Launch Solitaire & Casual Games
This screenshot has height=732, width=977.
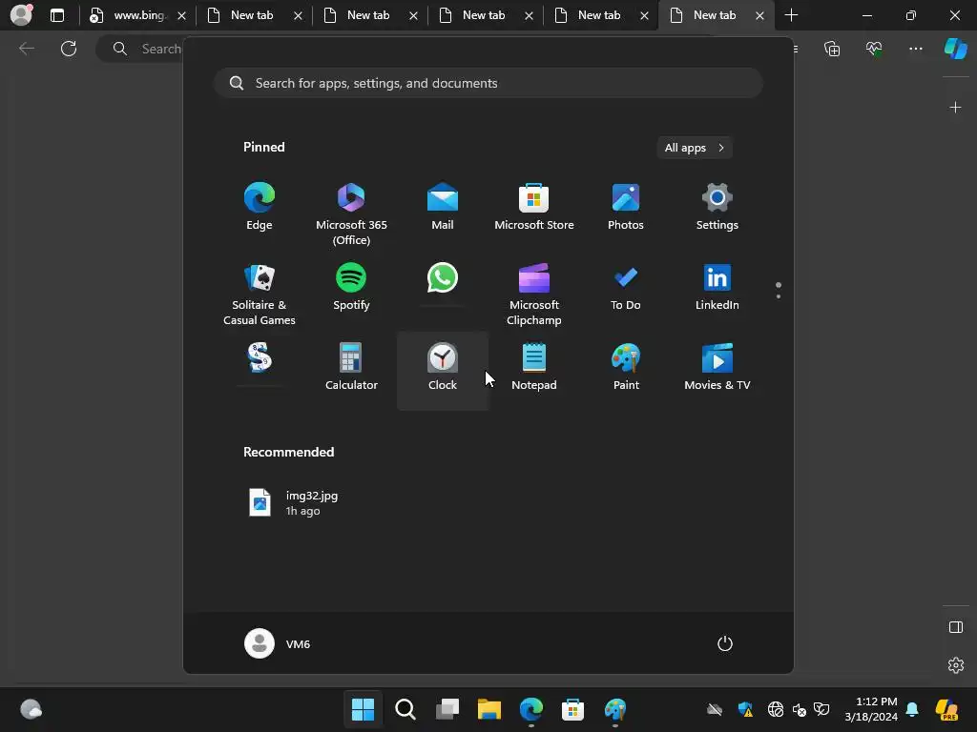(x=260, y=295)
